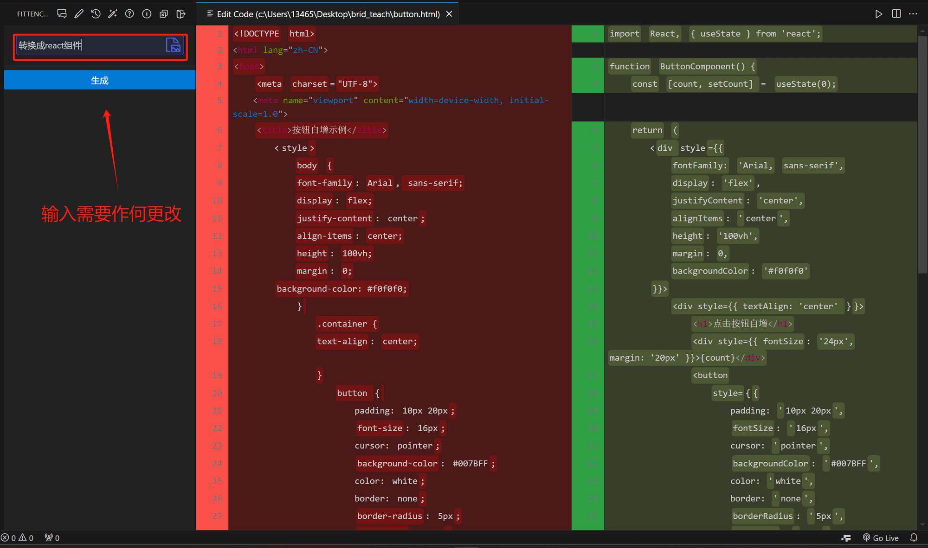
Task: Click '按钮自增示例' title text on line 6
Action: (319, 130)
